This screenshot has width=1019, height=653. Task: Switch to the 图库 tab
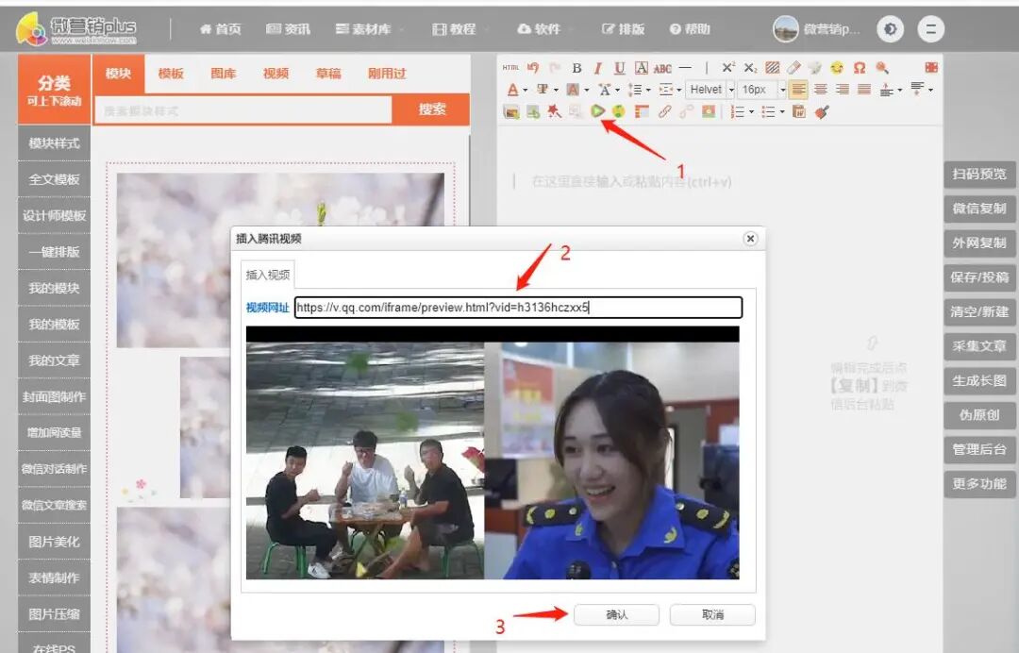223,74
